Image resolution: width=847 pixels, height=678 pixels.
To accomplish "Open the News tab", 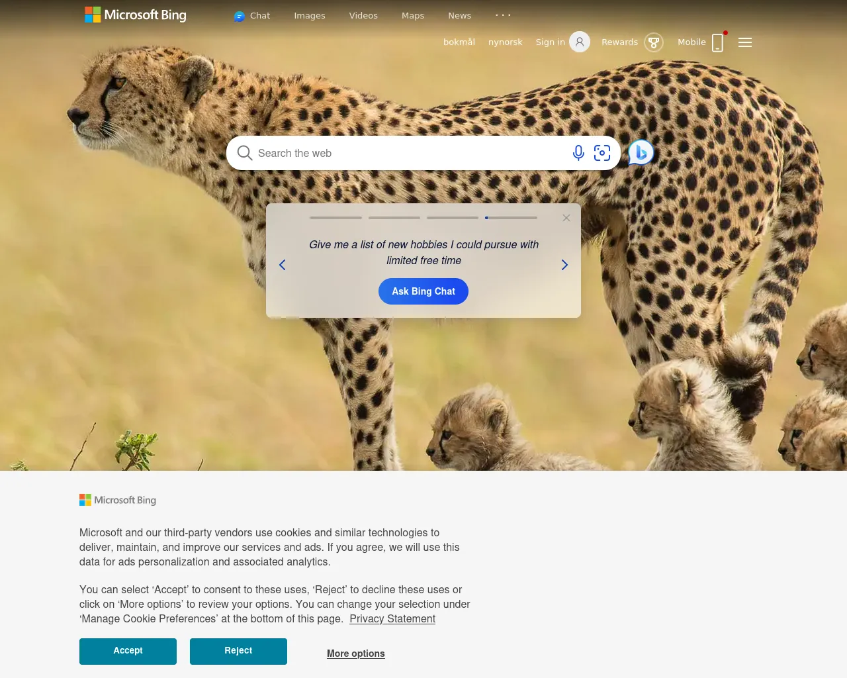I will (460, 16).
